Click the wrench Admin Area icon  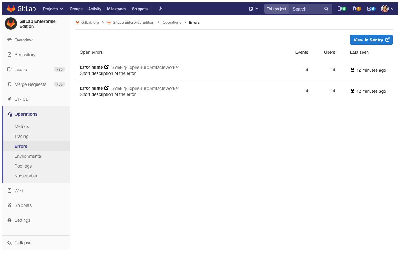[160, 9]
